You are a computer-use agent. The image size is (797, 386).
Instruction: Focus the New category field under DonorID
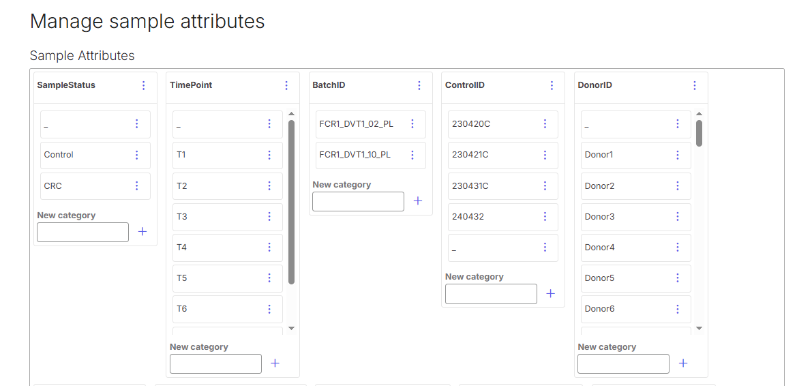[623, 363]
